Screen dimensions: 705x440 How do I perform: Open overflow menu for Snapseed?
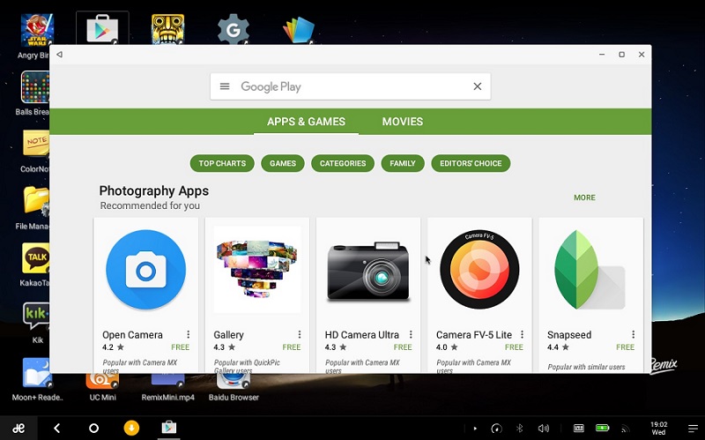pyautogui.click(x=633, y=334)
